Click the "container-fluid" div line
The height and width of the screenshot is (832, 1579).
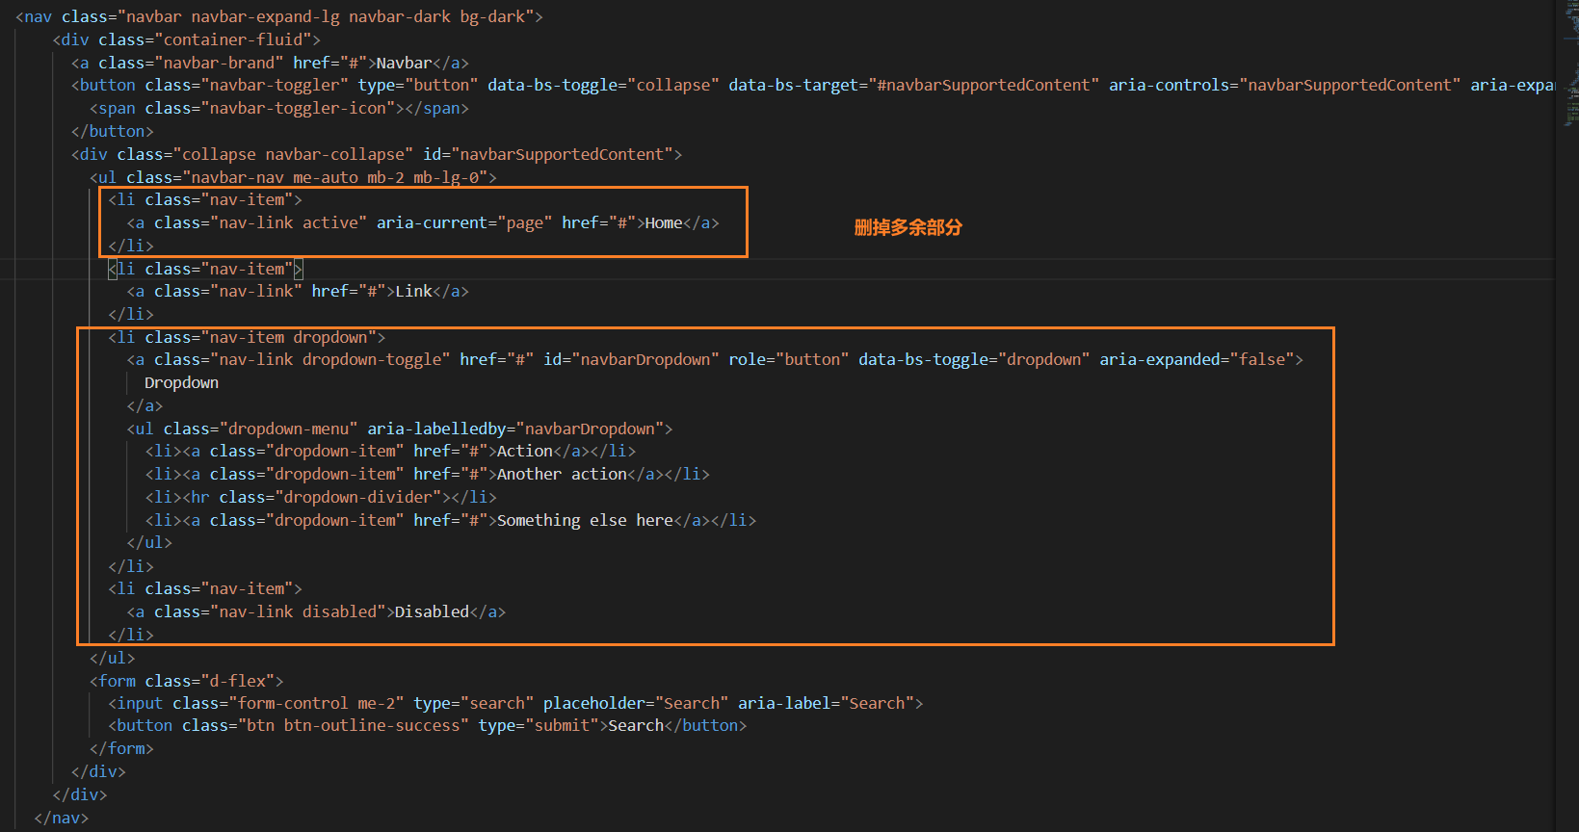(187, 39)
